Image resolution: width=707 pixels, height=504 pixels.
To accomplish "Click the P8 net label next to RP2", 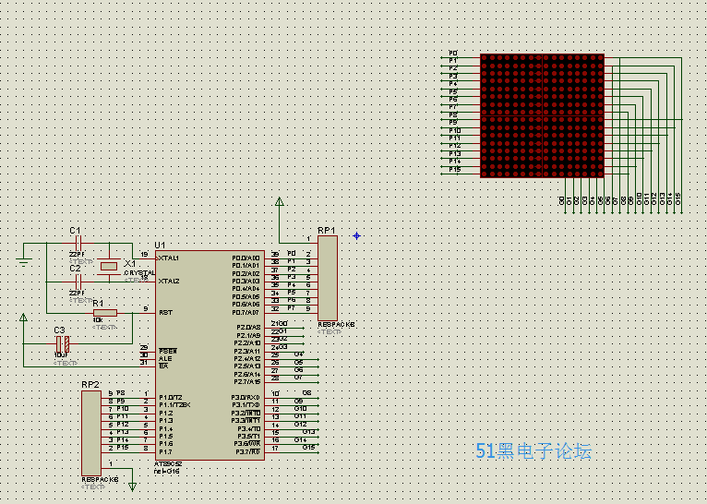I will click(121, 393).
